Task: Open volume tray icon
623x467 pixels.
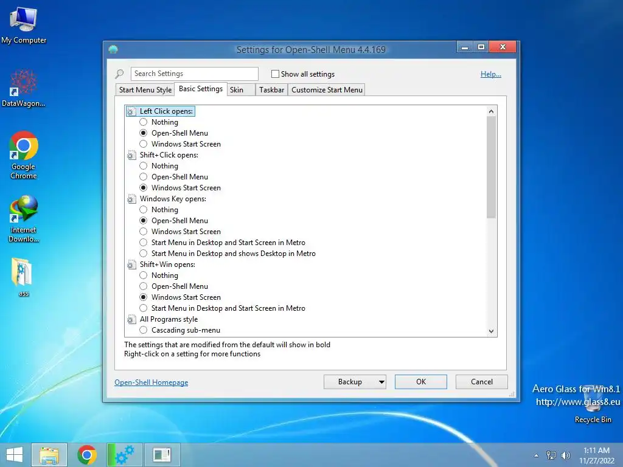Action: point(565,455)
